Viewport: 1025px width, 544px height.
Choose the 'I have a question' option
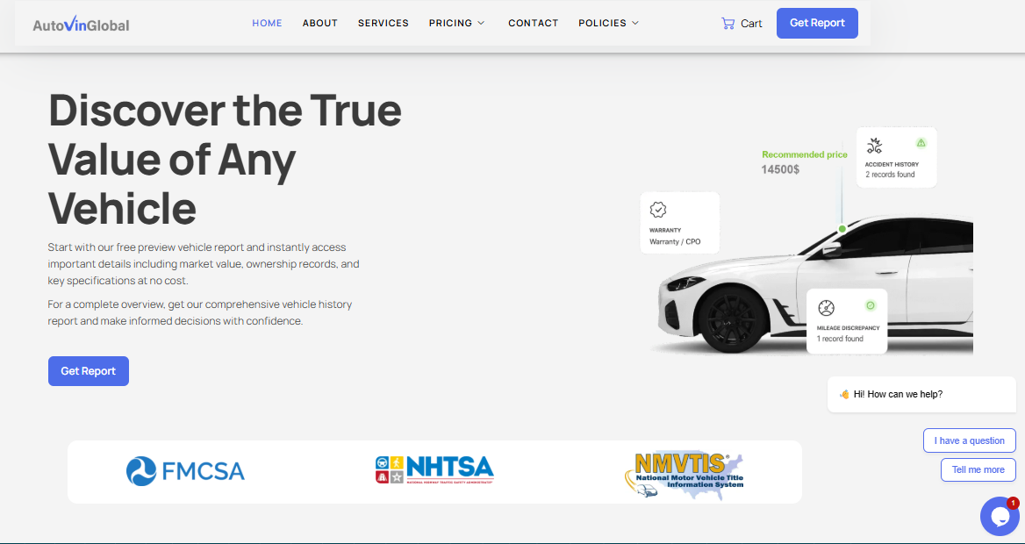(969, 440)
